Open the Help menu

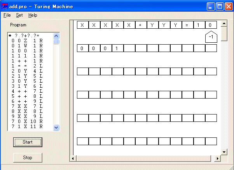(x=33, y=15)
